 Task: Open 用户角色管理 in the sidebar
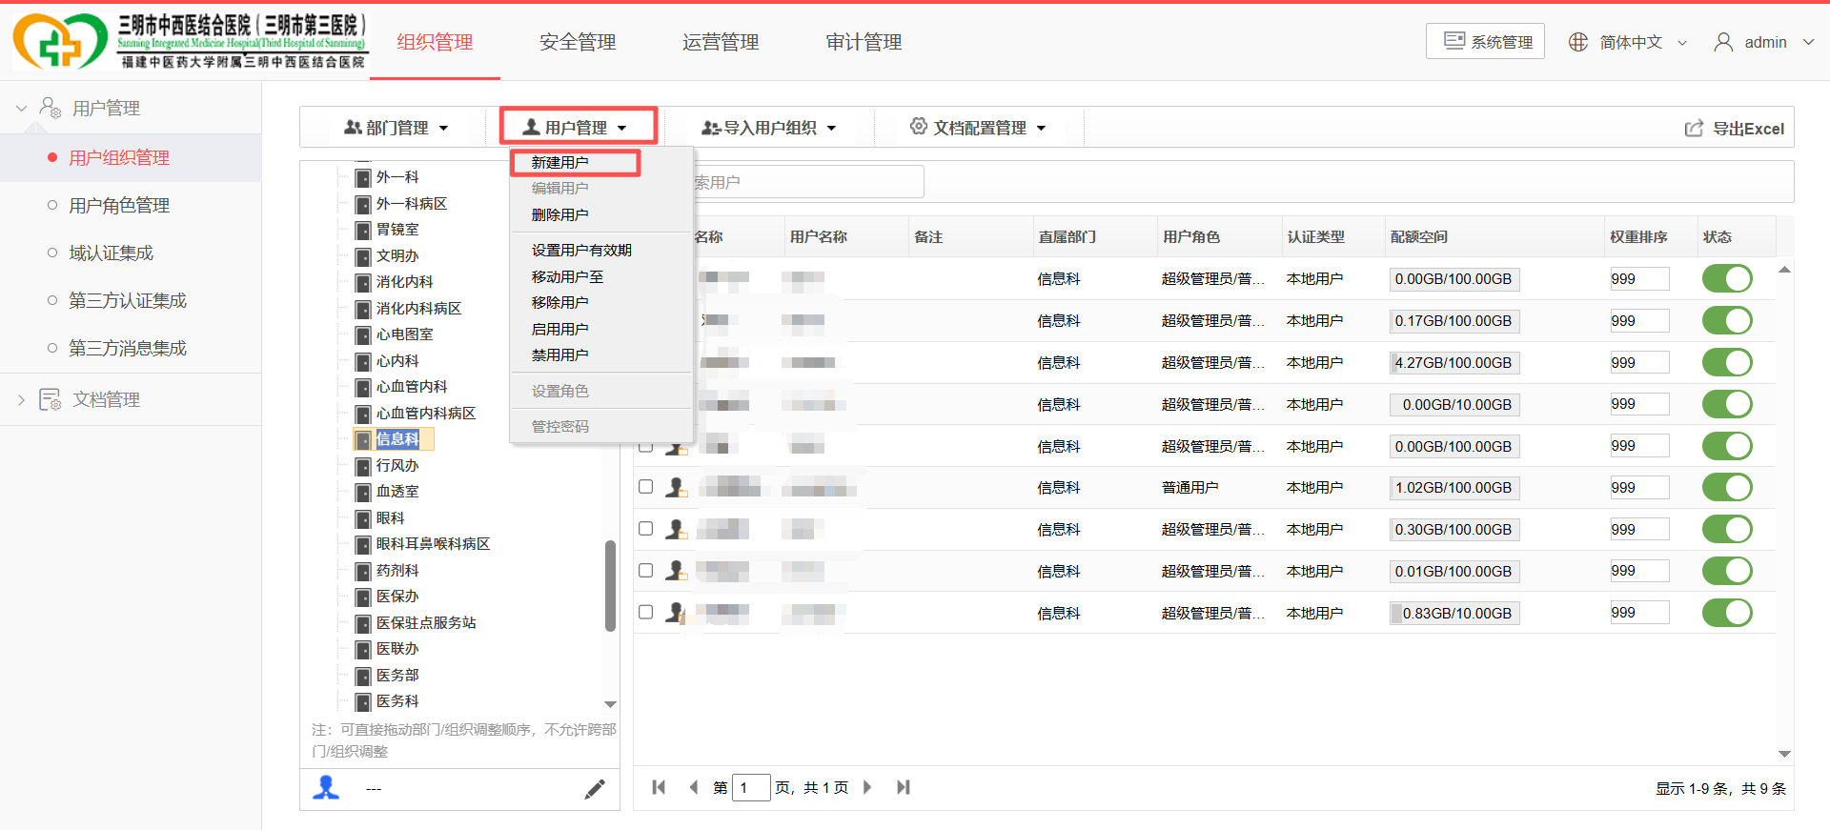(x=119, y=206)
